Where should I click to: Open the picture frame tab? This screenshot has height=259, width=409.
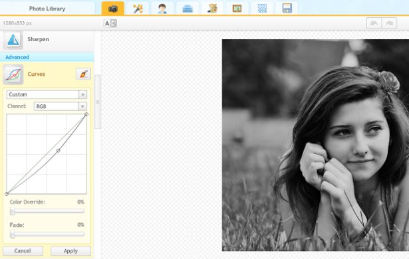coord(237,9)
